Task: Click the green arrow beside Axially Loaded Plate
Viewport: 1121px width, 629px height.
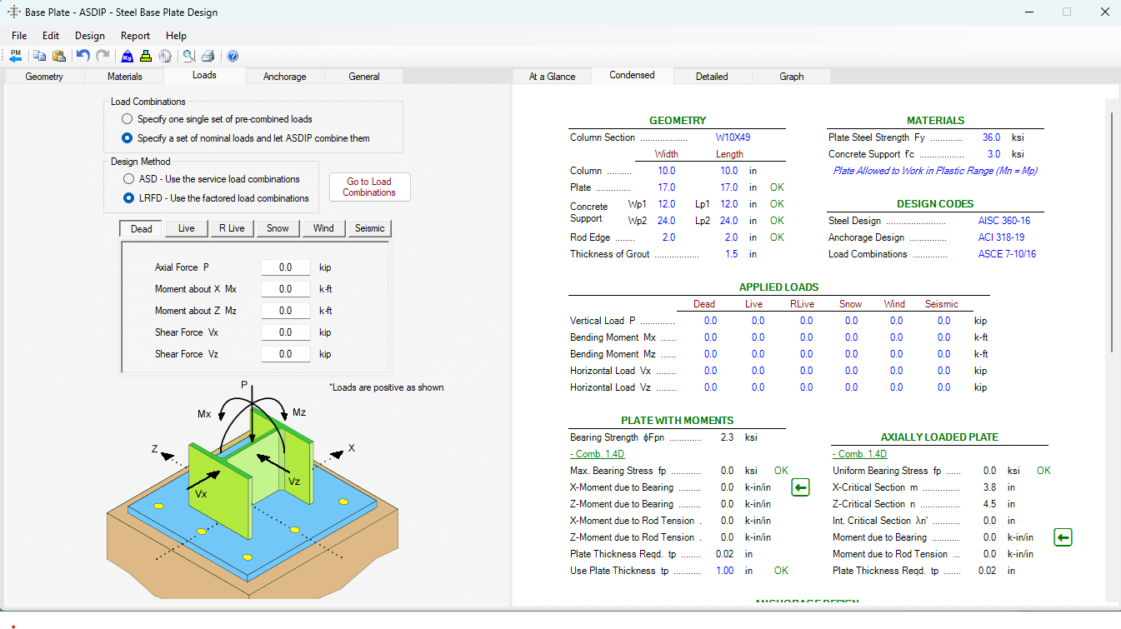Action: 1063,537
